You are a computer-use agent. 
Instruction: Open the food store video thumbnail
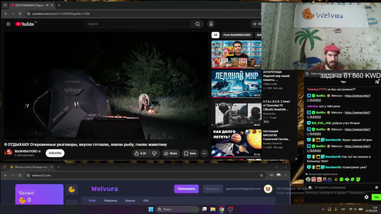[236, 54]
